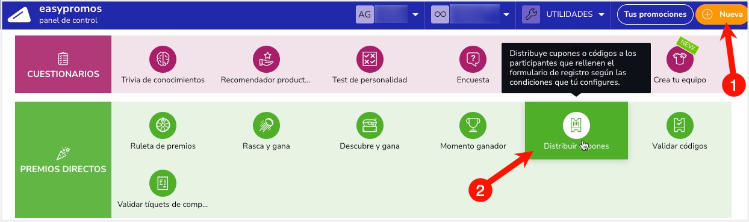Launch Ruleta de premios wheel icon
The height and width of the screenshot is (222, 749).
(163, 125)
